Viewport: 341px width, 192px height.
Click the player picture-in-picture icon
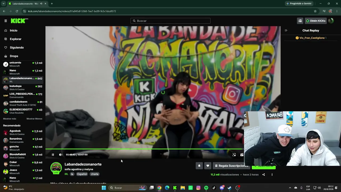click(234, 155)
